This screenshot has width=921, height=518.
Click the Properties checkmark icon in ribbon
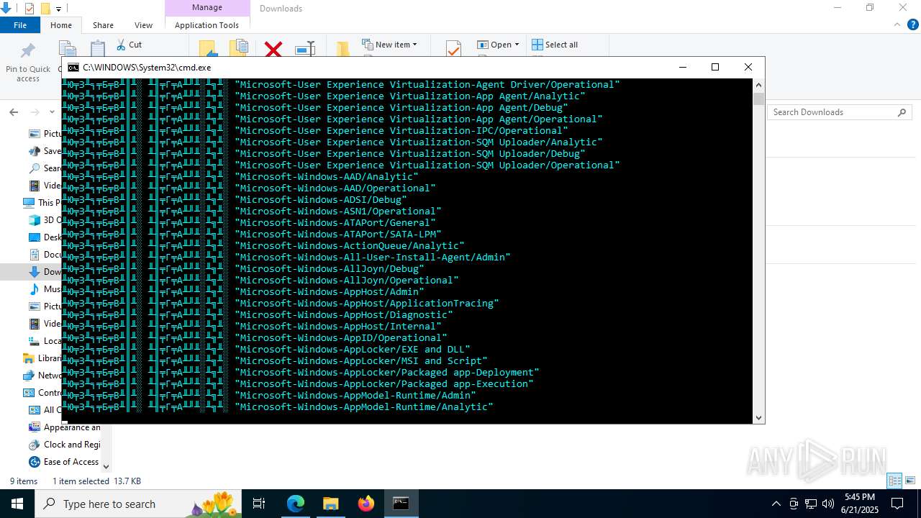coord(453,48)
